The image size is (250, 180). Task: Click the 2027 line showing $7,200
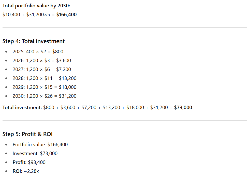pos(42,69)
